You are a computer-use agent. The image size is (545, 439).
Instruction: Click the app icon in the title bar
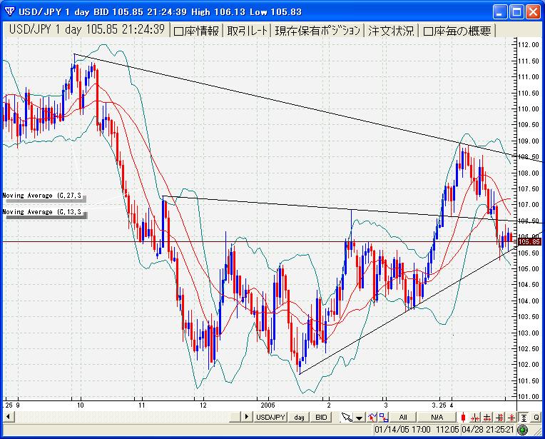tap(9, 11)
